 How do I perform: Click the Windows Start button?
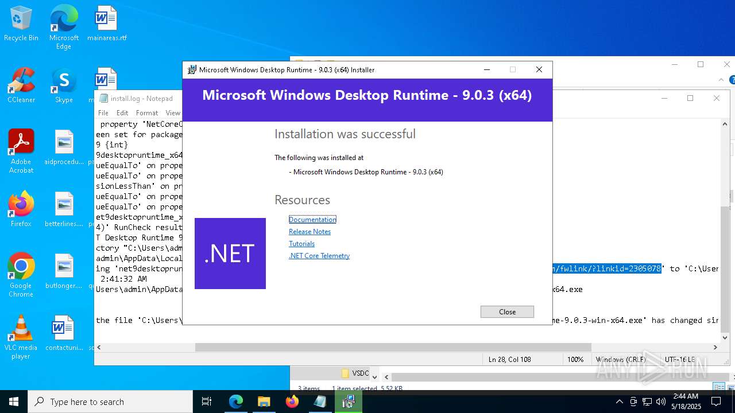coord(14,402)
